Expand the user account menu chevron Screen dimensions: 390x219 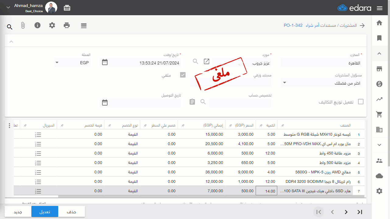pos(8,7)
